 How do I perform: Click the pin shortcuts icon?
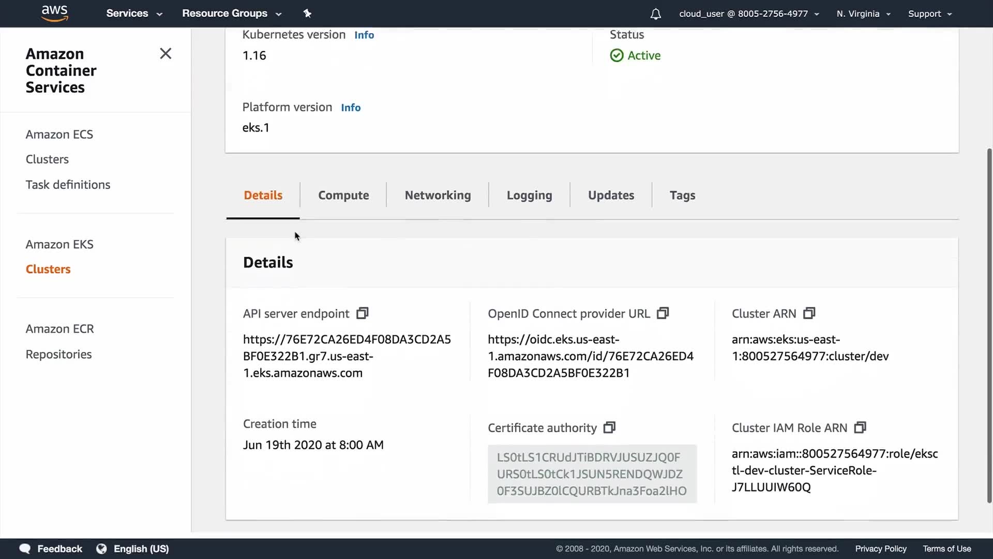[307, 13]
